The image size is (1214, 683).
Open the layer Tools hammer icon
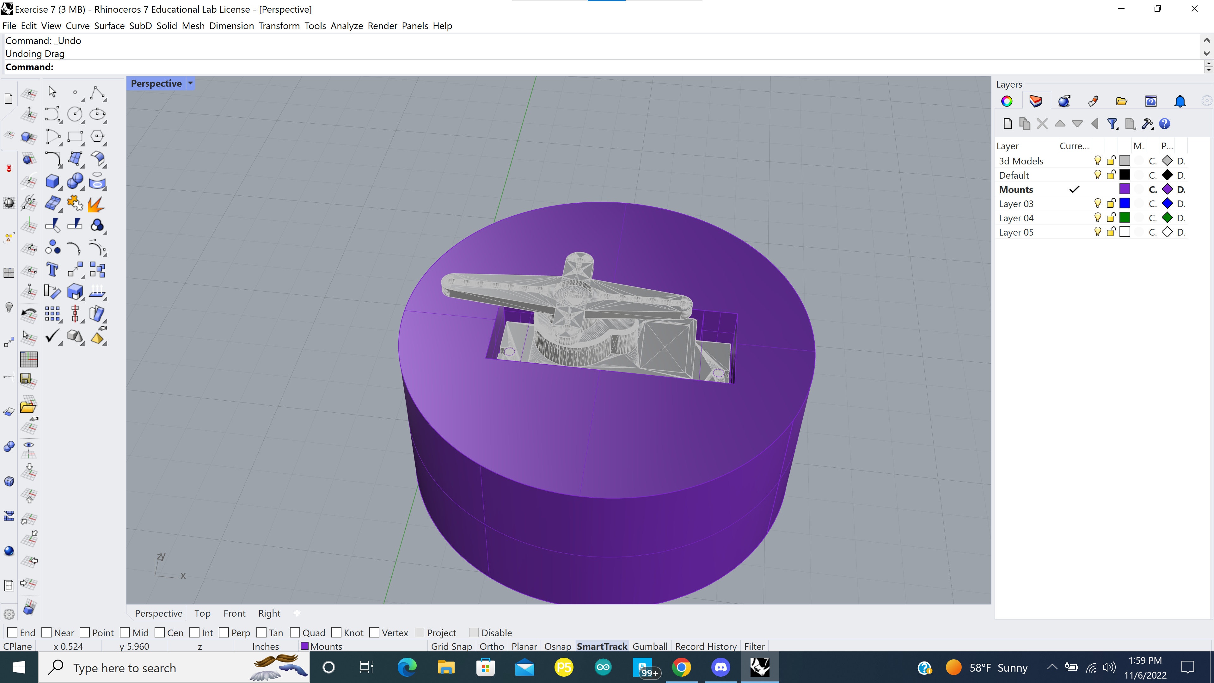(x=1147, y=124)
